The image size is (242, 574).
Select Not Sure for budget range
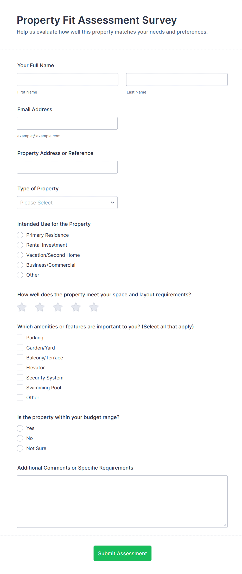point(20,448)
